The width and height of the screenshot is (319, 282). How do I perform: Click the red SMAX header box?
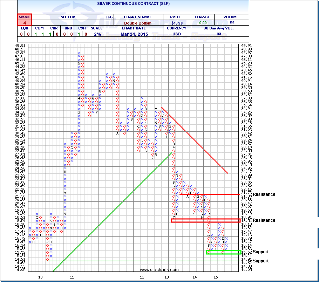(x=25, y=17)
